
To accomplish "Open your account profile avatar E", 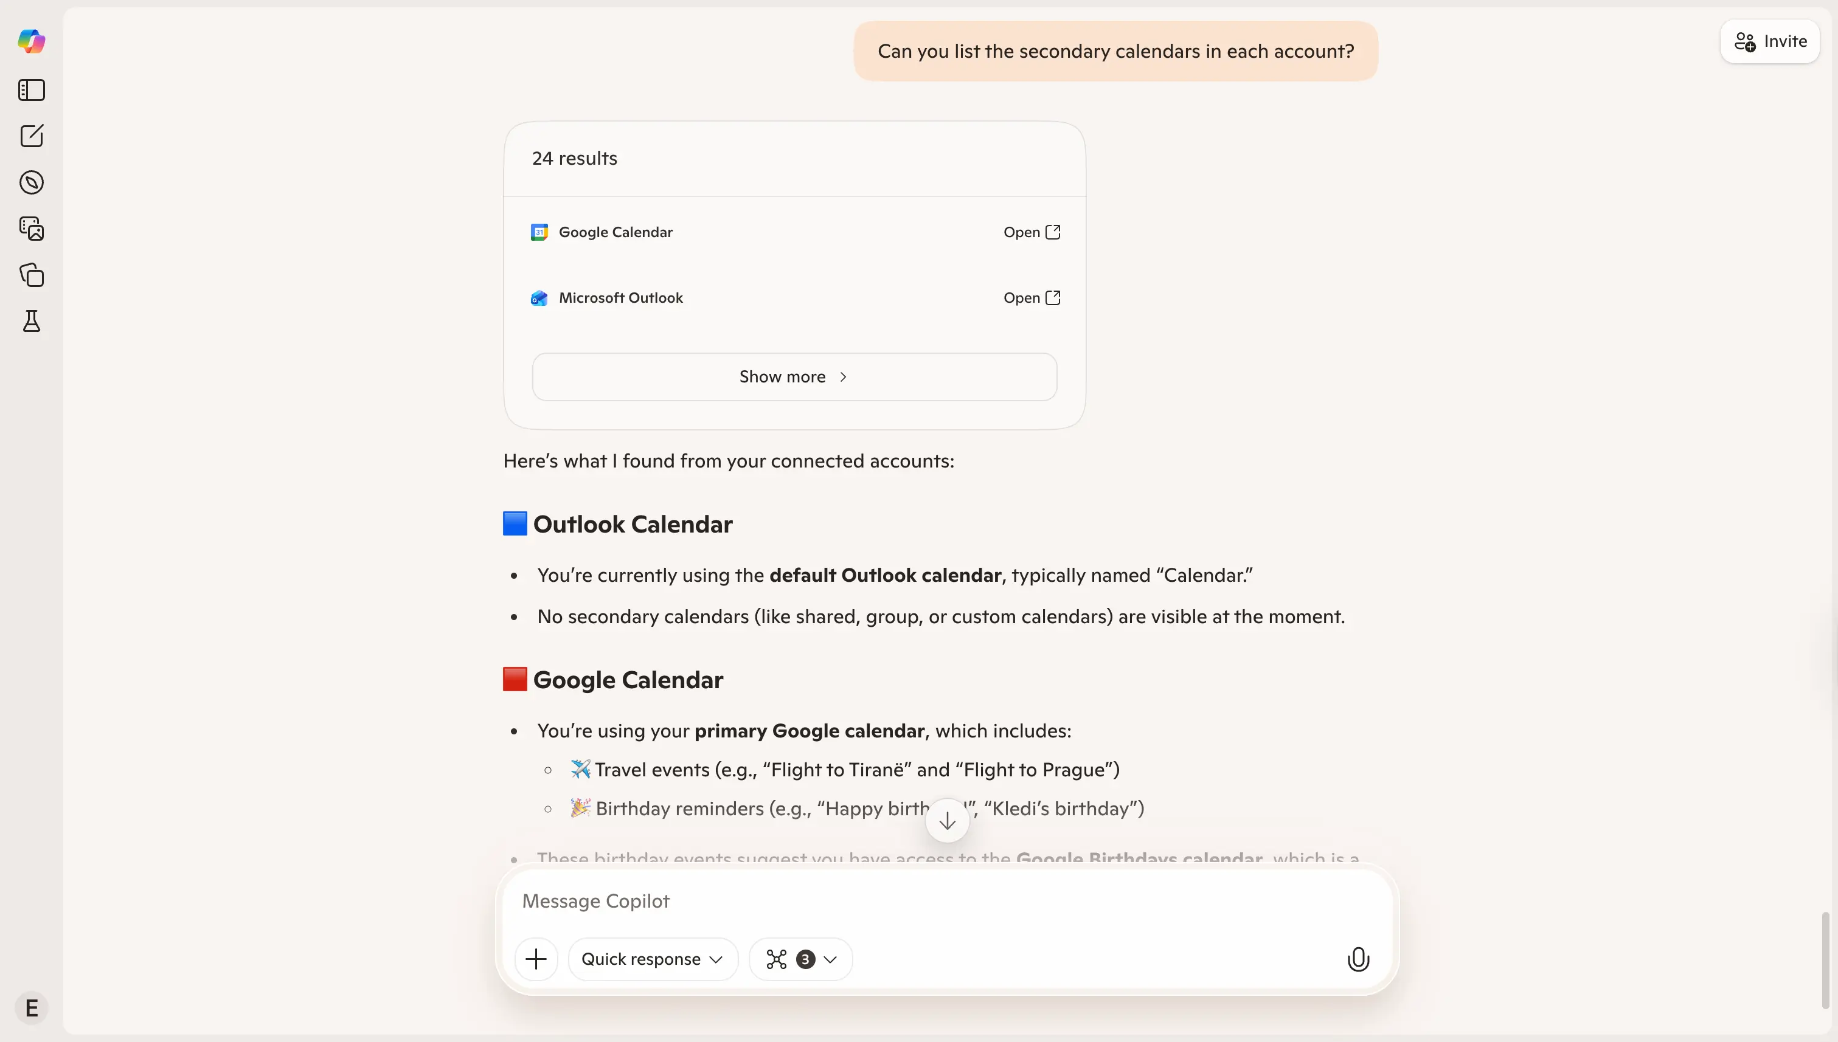I will 31,1007.
